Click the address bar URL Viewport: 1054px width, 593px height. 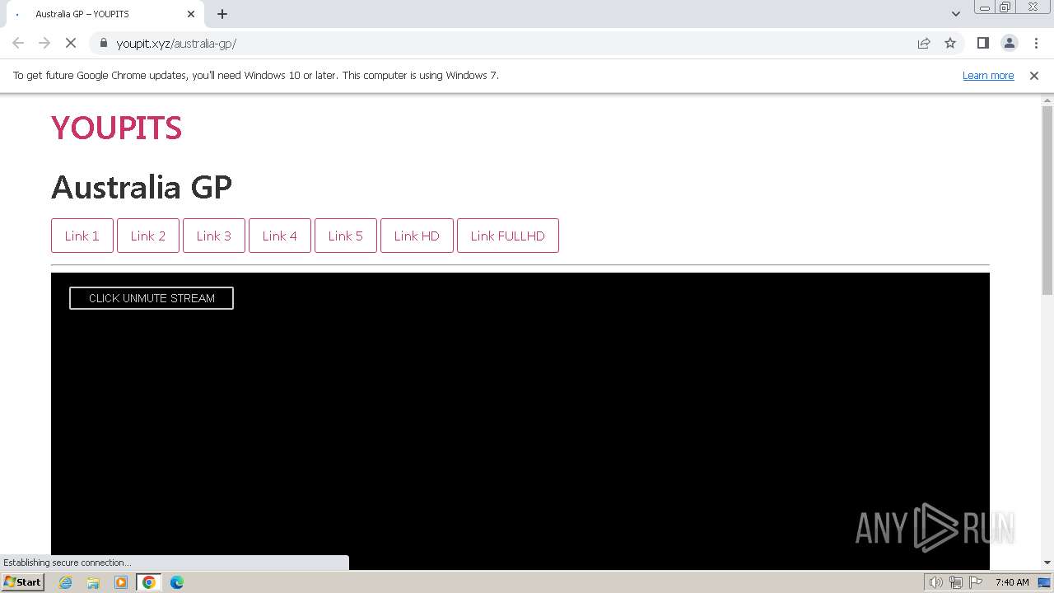click(176, 44)
